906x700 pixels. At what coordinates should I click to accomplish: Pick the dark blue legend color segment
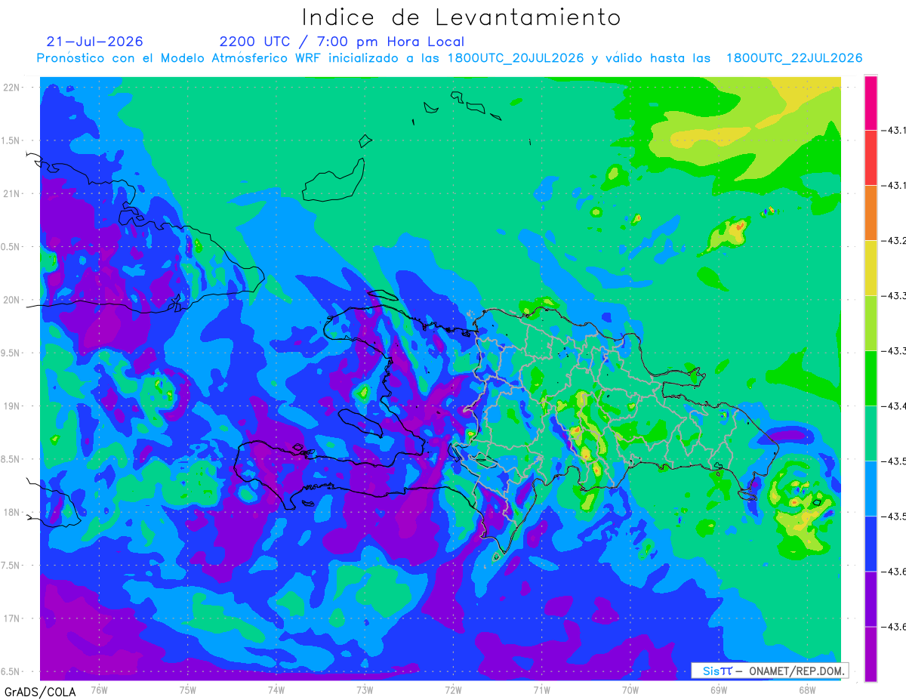coord(871,544)
